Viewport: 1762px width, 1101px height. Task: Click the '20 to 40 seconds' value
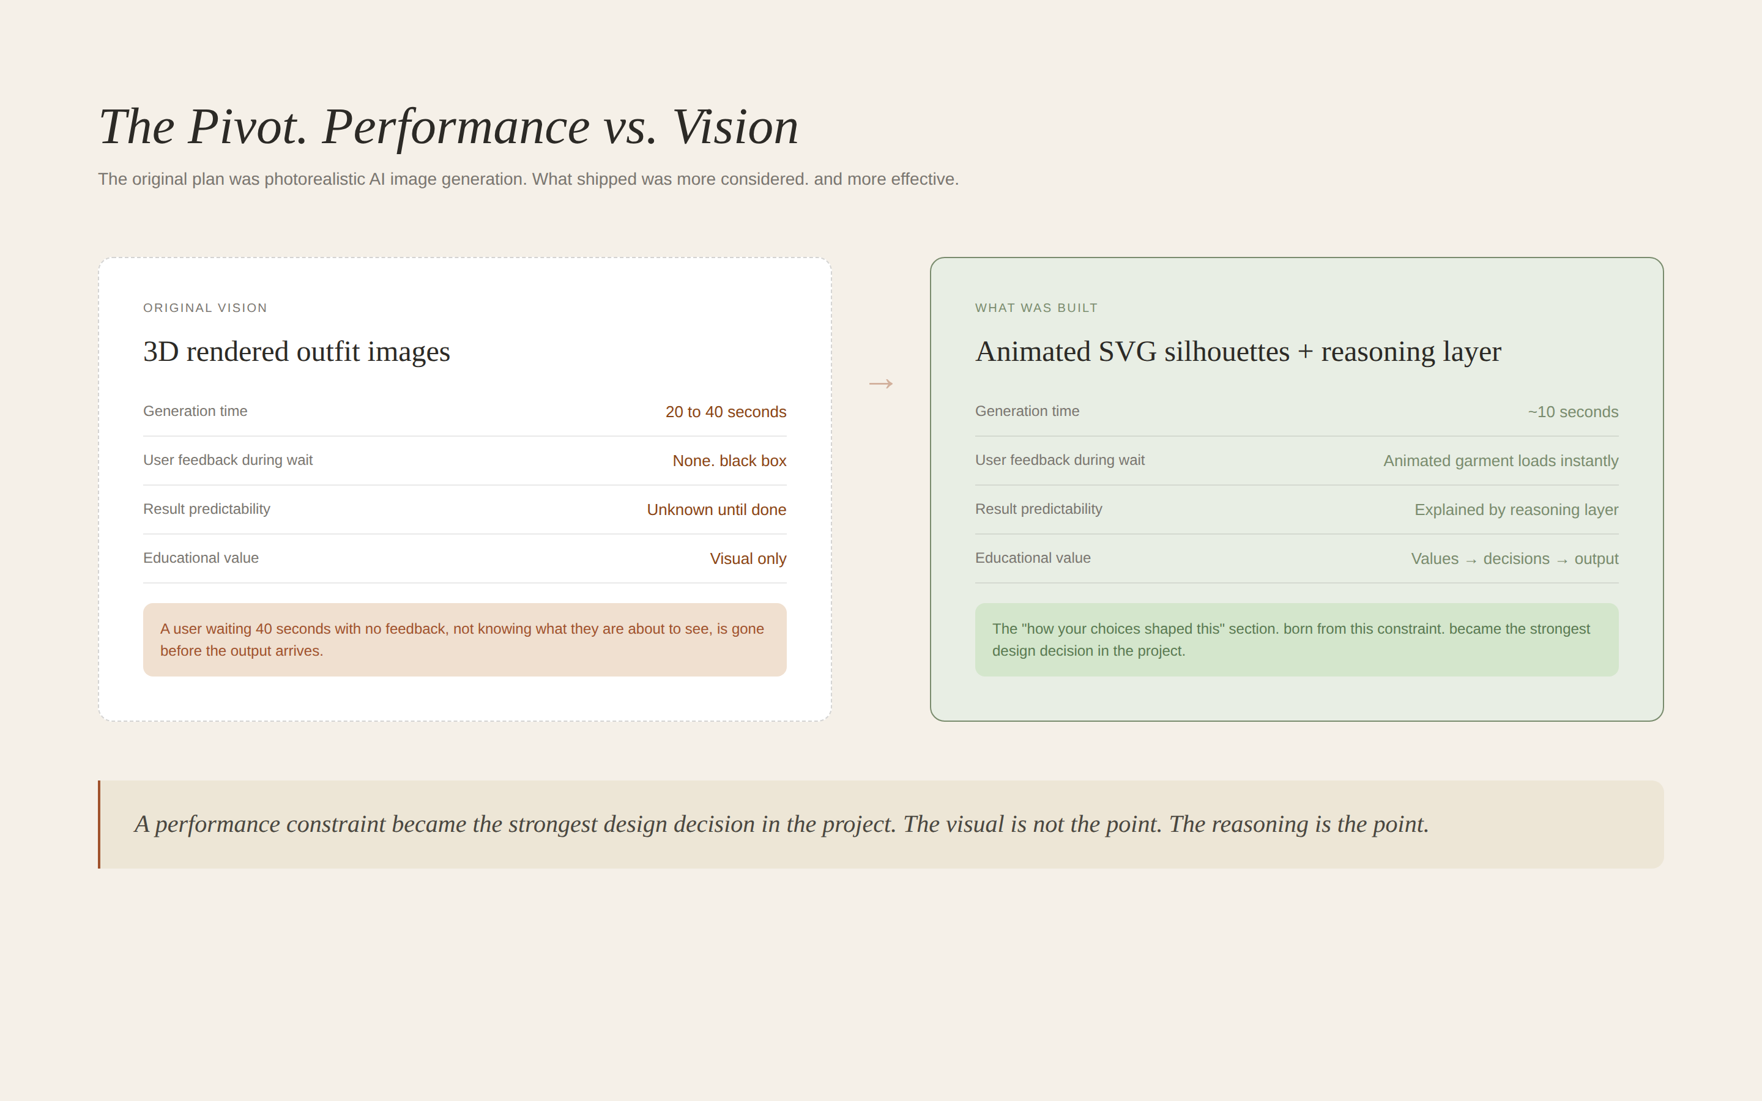tap(726, 412)
